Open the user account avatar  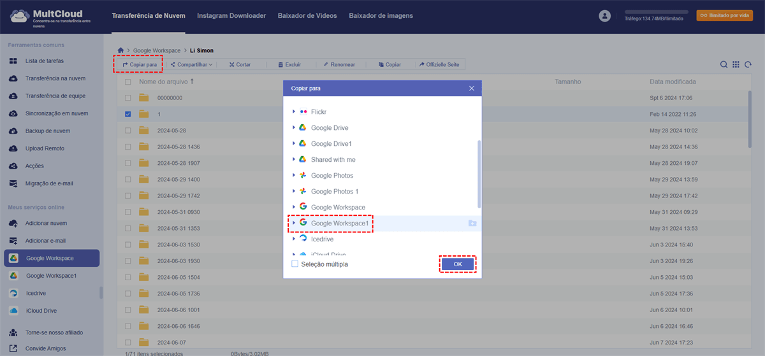(605, 16)
